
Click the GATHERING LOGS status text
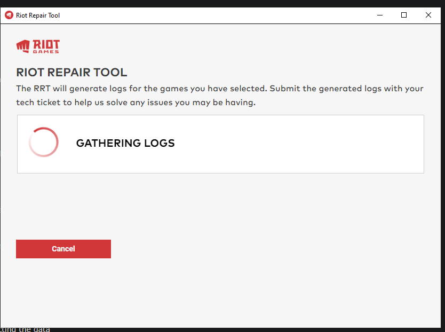pyautogui.click(x=125, y=143)
